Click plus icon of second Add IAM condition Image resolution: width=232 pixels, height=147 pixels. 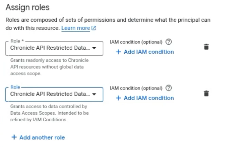click(119, 98)
